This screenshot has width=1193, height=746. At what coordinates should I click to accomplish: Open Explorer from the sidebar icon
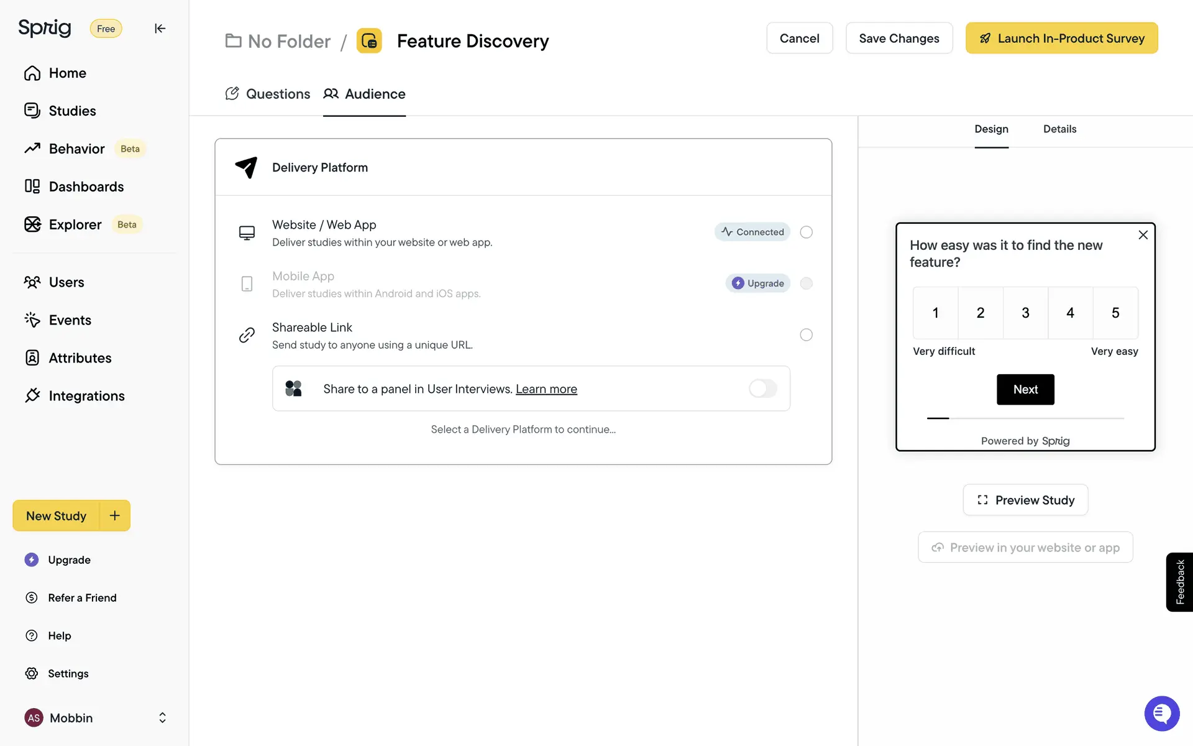(32, 224)
